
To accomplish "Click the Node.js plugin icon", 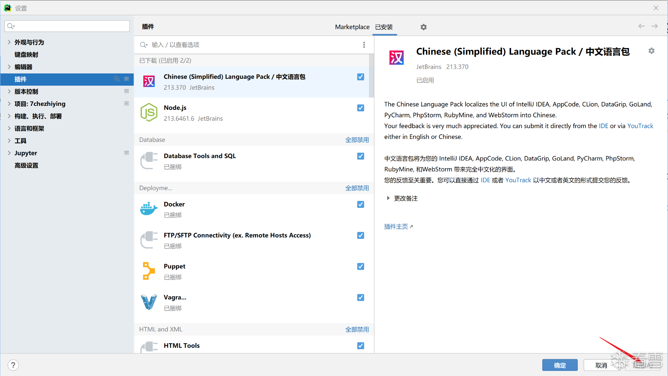I will point(149,112).
